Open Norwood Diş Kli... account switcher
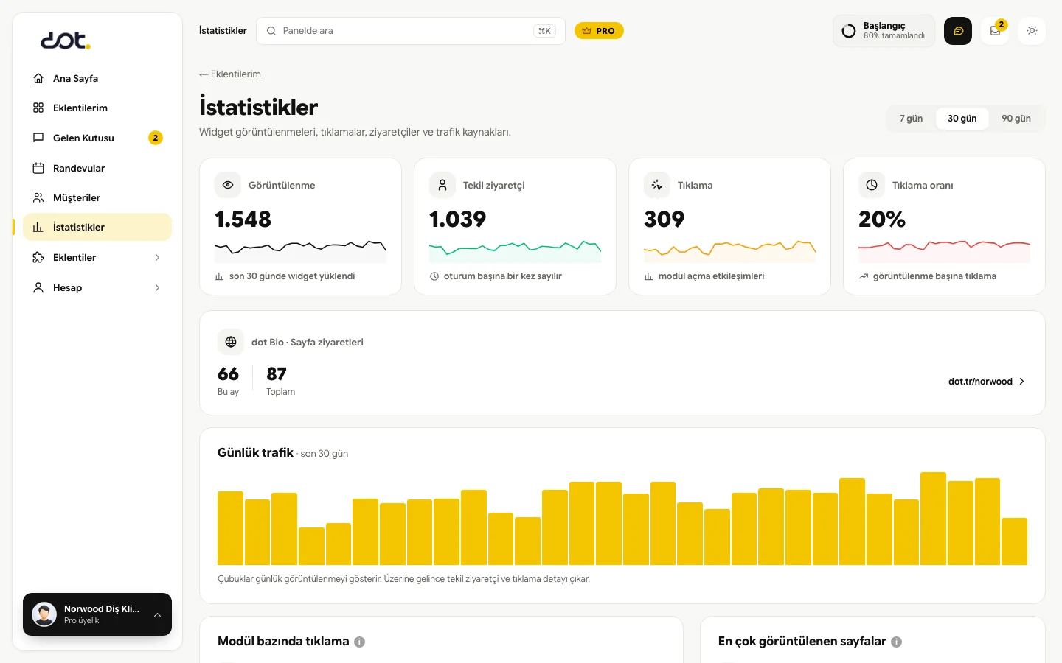This screenshot has height=663, width=1062. (97, 614)
